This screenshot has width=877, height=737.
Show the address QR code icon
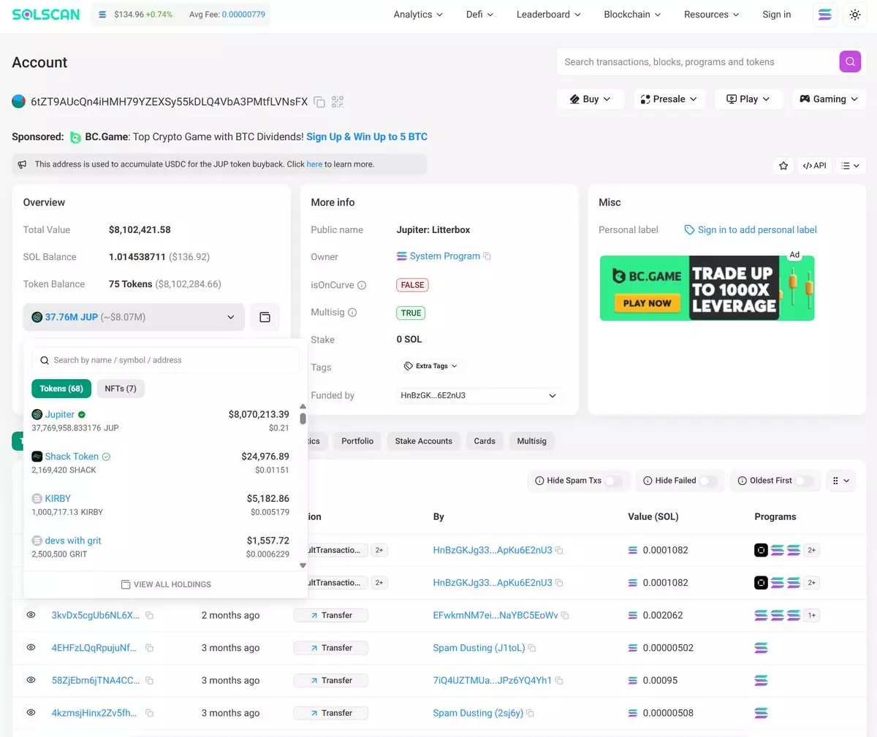pos(337,102)
